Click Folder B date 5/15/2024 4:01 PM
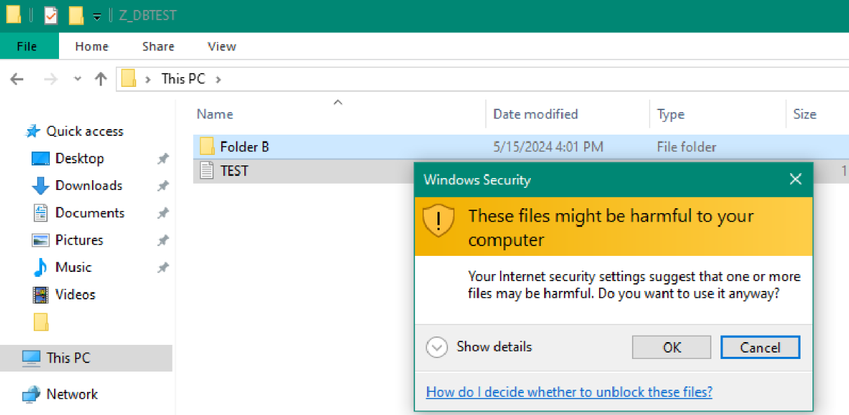 [548, 147]
